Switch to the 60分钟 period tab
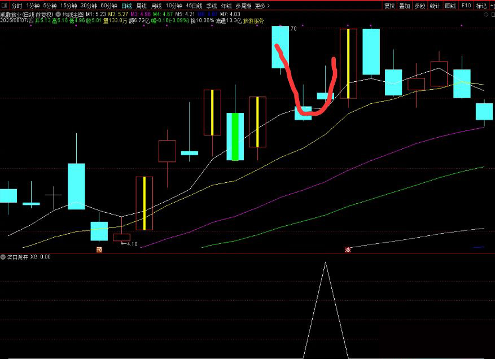The height and width of the screenshot is (359, 495). (x=109, y=6)
